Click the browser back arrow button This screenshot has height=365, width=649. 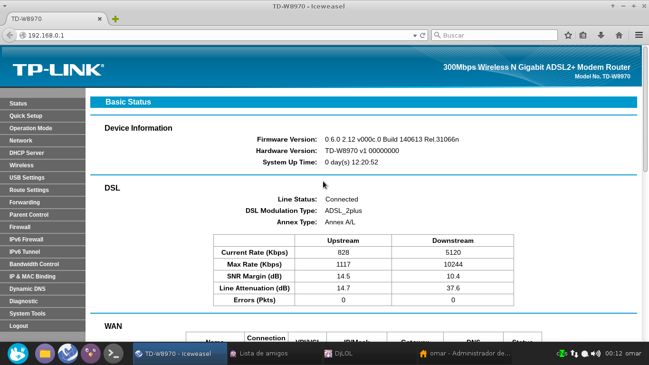point(10,35)
